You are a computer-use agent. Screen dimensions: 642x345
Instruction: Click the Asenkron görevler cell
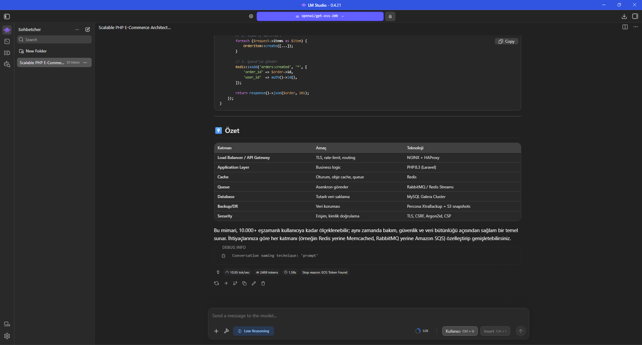click(x=332, y=187)
